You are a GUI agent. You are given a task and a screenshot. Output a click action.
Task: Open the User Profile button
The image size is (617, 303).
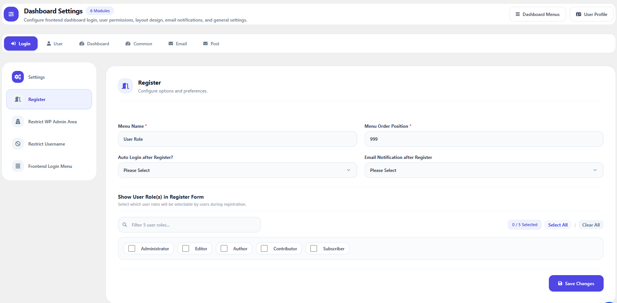tap(592, 14)
